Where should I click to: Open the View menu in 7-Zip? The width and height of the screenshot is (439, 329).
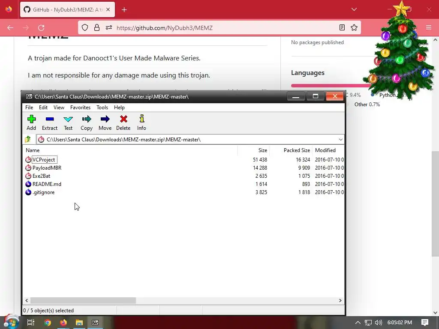(59, 108)
